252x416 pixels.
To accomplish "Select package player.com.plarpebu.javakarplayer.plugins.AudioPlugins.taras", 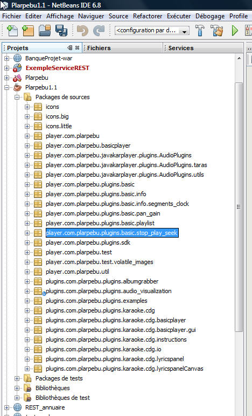I will (126, 165).
